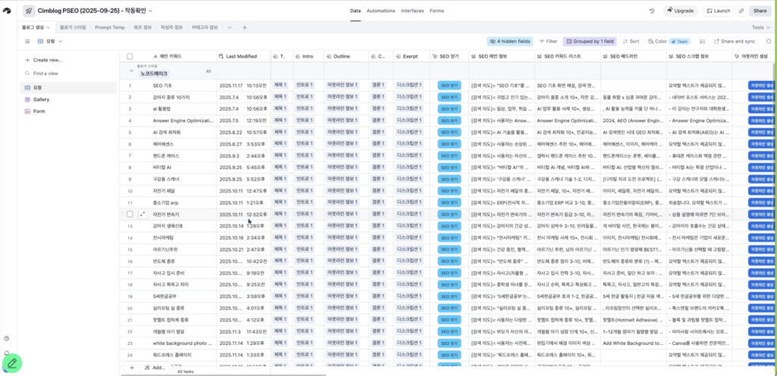Tick the checkbox for 자전거 변속기 row
Screen dimensions: 777x376
130,215
